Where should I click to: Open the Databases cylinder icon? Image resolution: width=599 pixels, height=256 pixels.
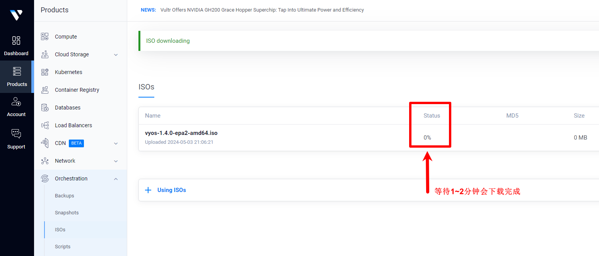45,108
